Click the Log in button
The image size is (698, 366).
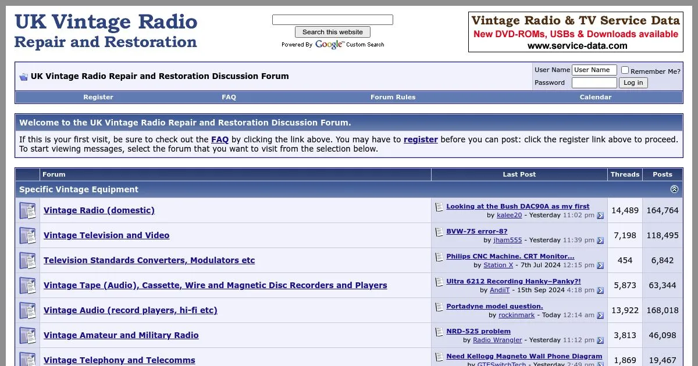tap(633, 82)
